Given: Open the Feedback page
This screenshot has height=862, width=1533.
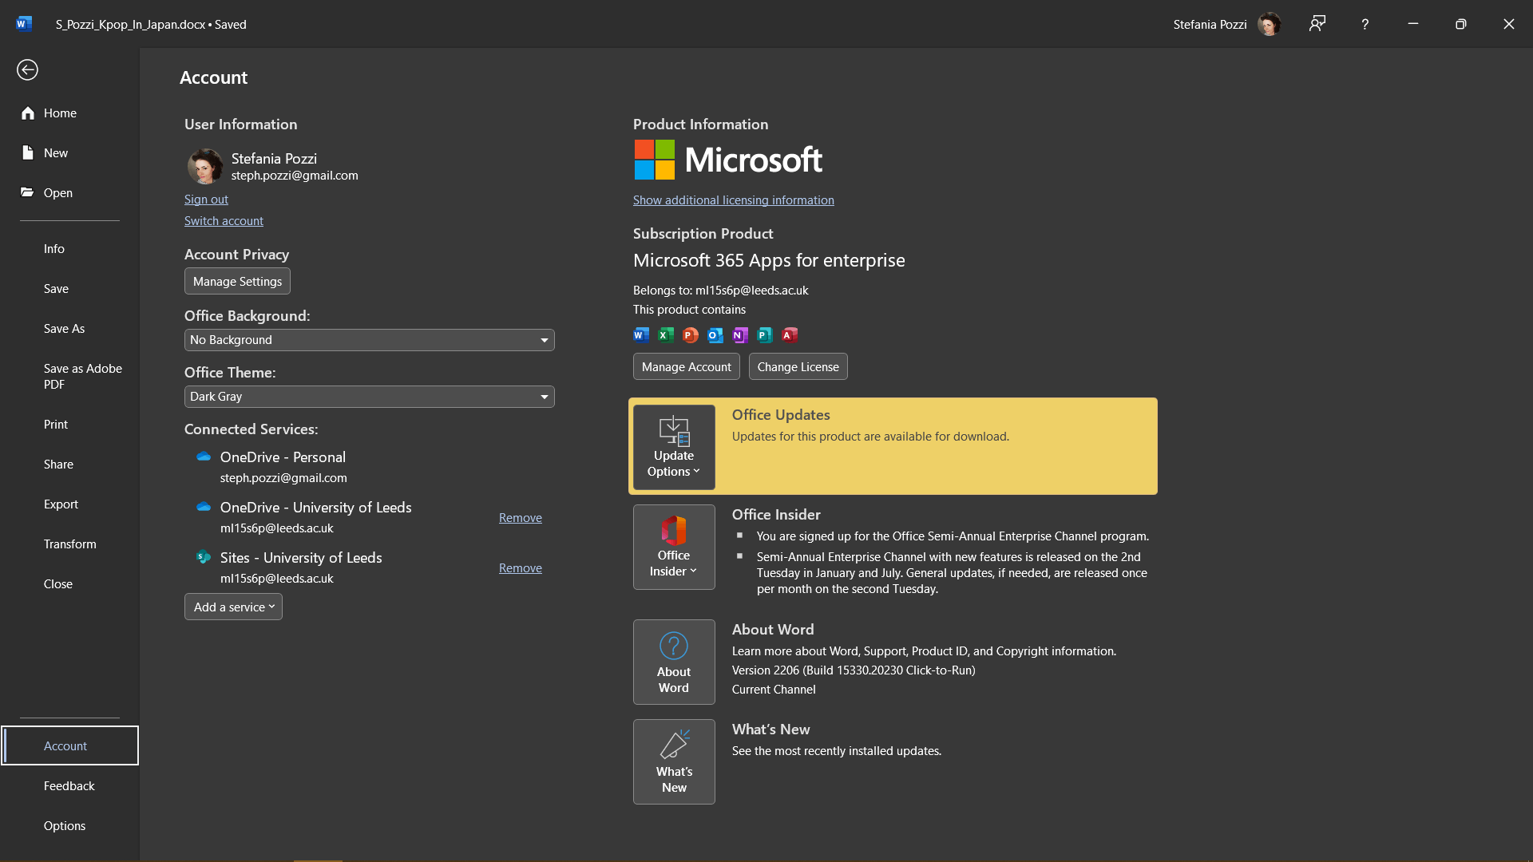Looking at the screenshot, I should (69, 786).
